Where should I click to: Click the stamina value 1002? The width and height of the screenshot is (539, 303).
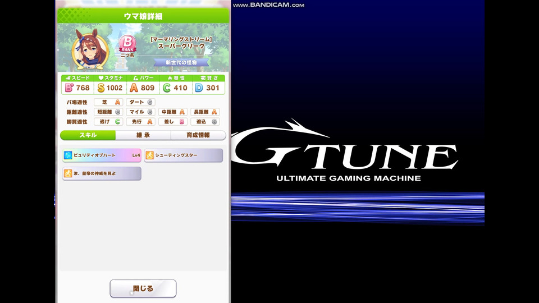[115, 88]
